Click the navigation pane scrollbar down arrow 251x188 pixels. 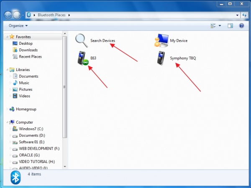pos(65,167)
